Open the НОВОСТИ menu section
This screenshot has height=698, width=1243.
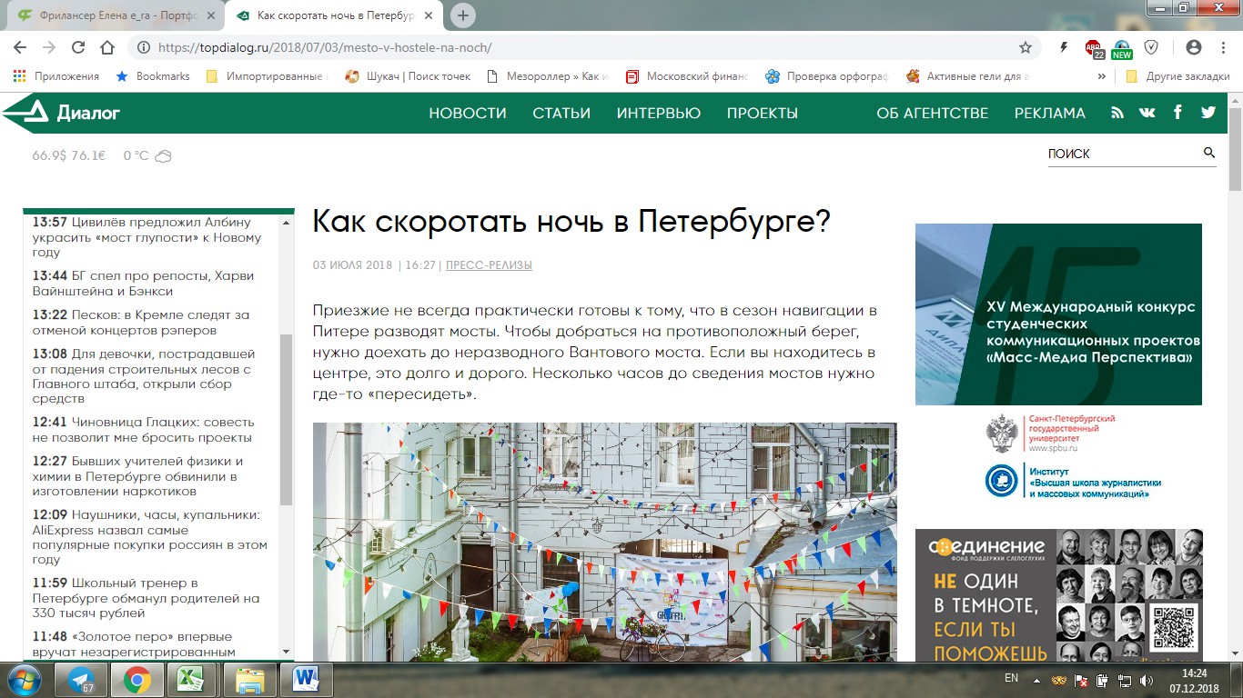click(x=468, y=113)
